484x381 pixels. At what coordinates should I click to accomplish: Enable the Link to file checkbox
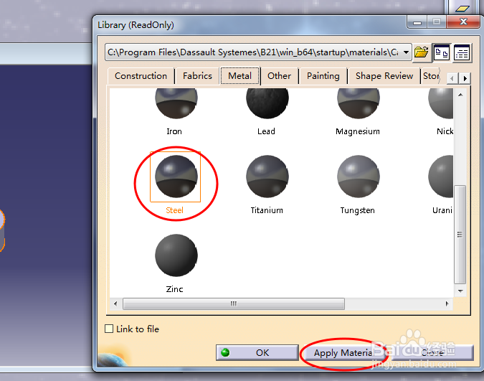(109, 329)
